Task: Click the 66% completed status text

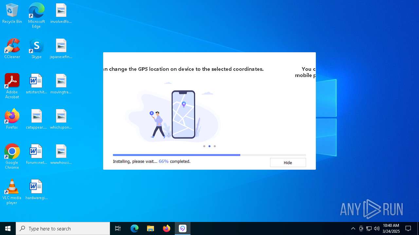Action: [x=174, y=161]
